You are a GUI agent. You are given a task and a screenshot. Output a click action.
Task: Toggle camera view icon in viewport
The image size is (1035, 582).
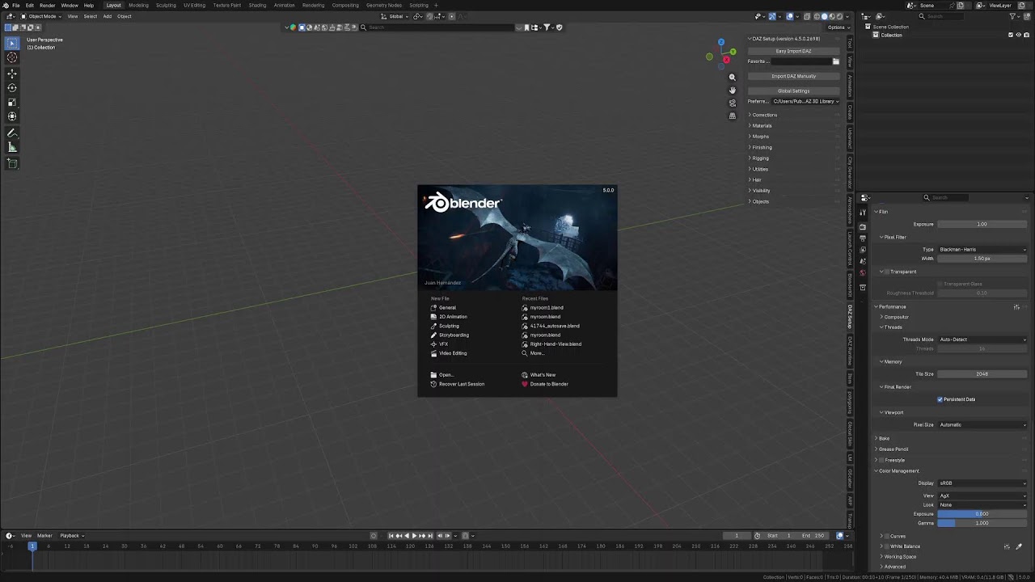click(x=733, y=103)
